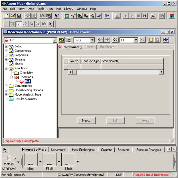Click the What's This help icon

[57, 16]
